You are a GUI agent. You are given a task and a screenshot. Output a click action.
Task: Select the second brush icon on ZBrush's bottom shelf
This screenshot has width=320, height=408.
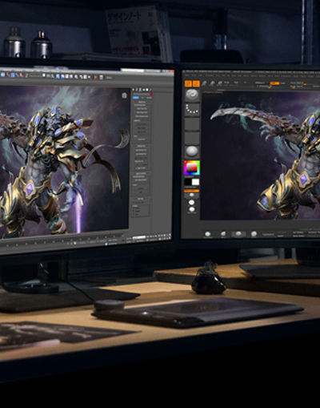point(223,234)
